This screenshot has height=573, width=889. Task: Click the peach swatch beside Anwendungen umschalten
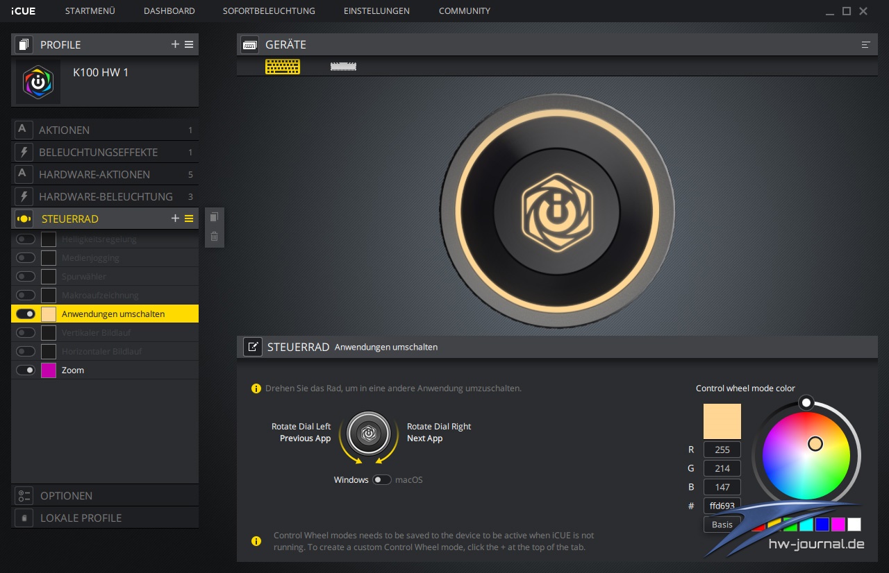tap(49, 314)
